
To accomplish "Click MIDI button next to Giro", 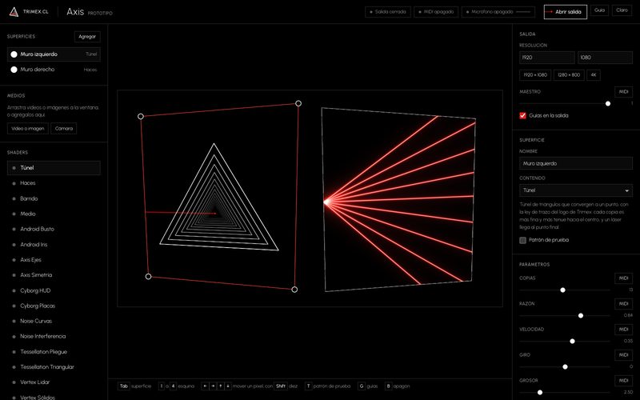I will point(623,355).
